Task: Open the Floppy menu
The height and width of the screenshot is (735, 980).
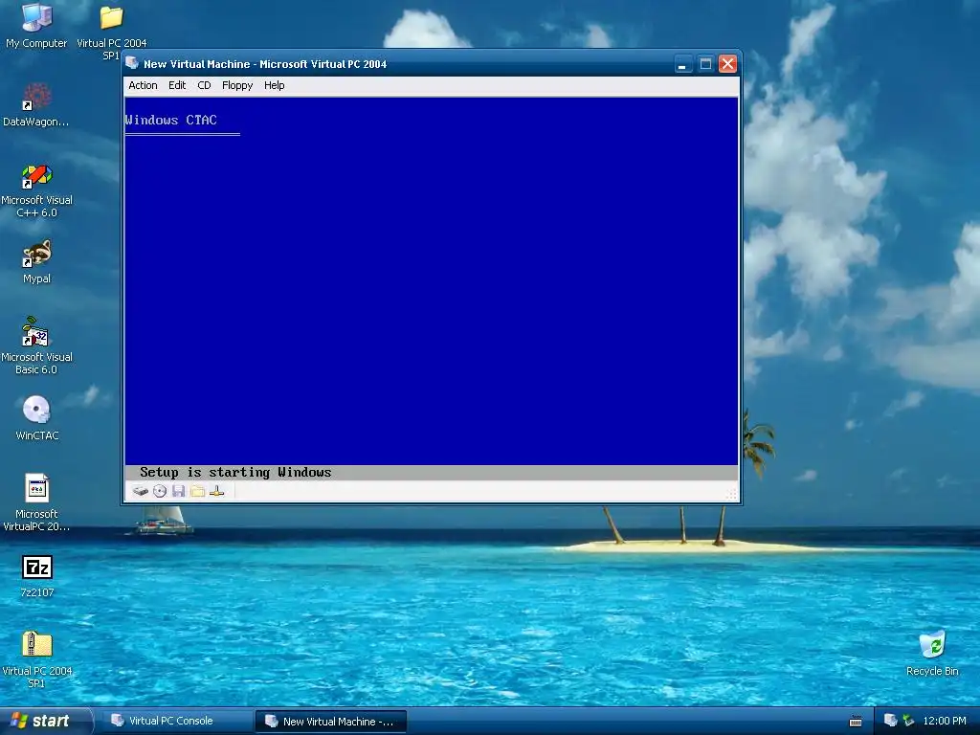Action: coord(237,85)
